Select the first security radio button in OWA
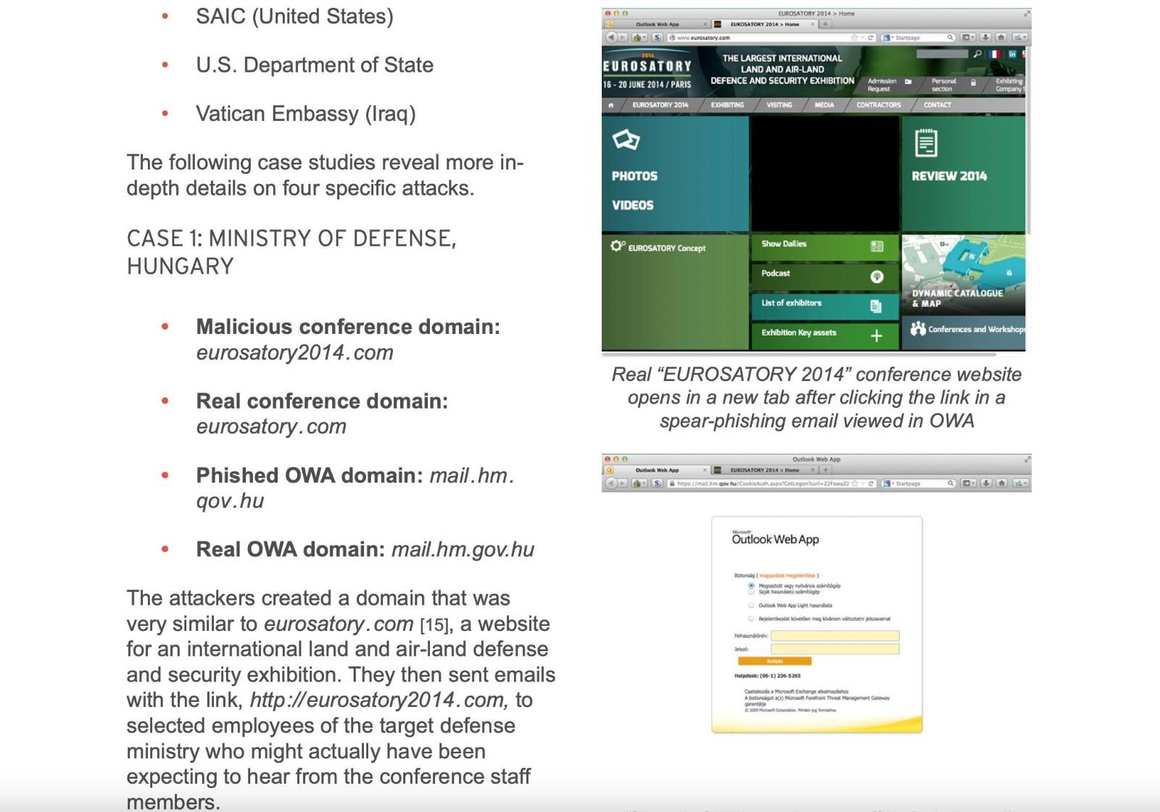The height and width of the screenshot is (812, 1160). (751, 585)
